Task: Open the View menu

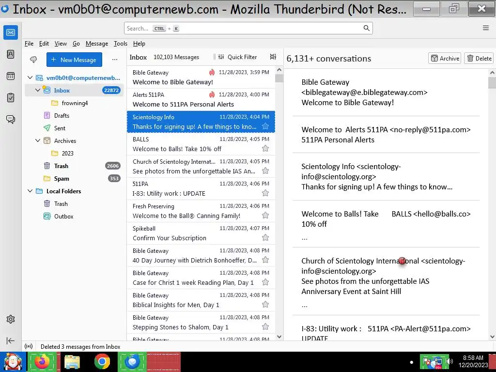Action: pyautogui.click(x=61, y=44)
